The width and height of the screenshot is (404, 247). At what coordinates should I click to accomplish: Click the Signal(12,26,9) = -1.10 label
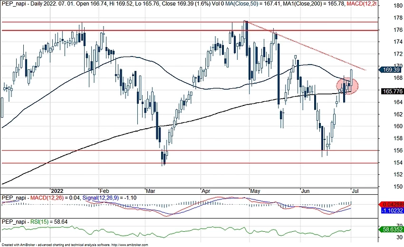click(x=109, y=198)
